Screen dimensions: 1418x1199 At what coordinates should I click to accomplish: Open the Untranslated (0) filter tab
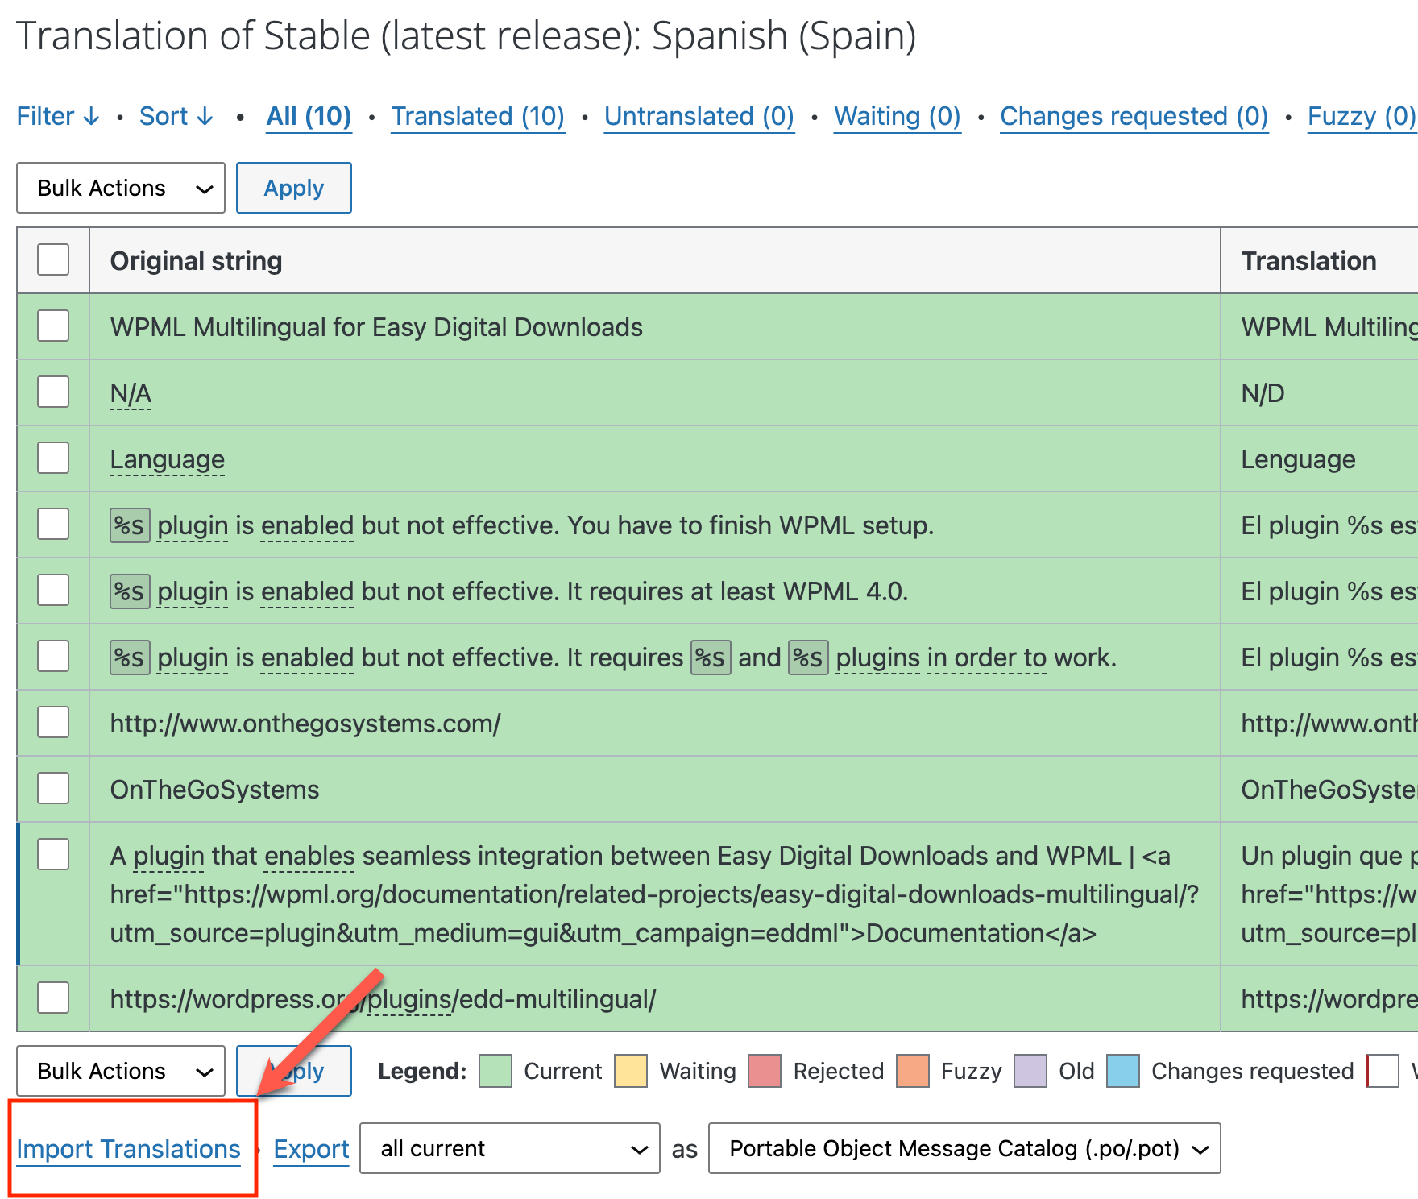[698, 116]
